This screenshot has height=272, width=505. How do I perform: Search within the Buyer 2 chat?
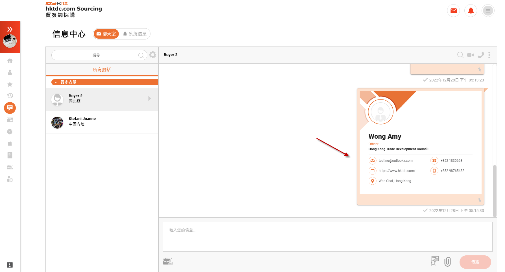[460, 55]
